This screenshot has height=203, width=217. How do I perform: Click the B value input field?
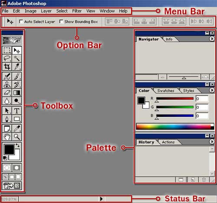tap(202, 116)
